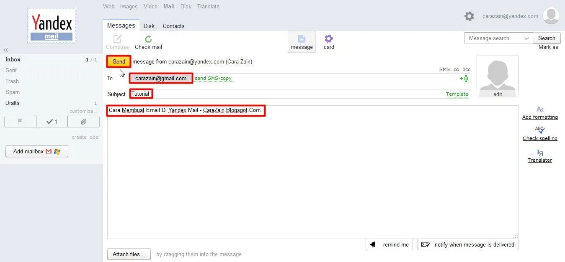
Task: Click the unread checkmark filter
Action: 52,122
